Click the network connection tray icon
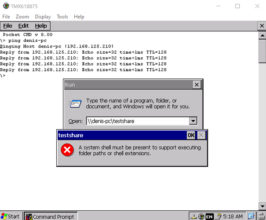Screen dimensions: 266x220 pos(193,216)
